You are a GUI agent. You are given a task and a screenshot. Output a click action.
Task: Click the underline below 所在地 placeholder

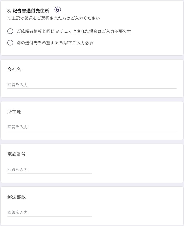92,131
